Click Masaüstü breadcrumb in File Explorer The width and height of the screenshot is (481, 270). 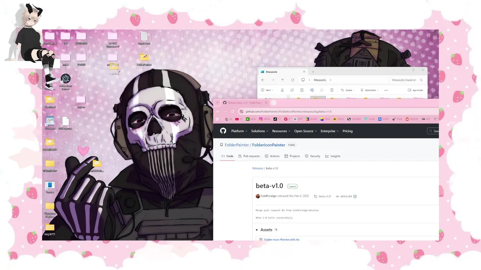[320, 80]
